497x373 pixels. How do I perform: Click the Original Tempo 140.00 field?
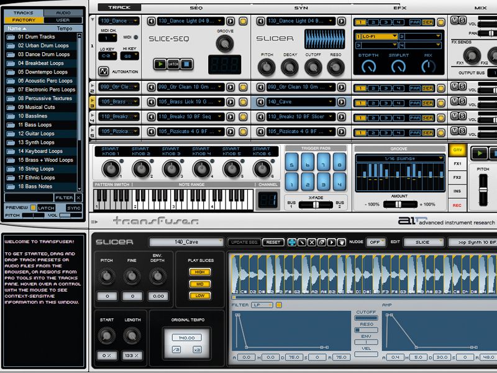coord(187,338)
